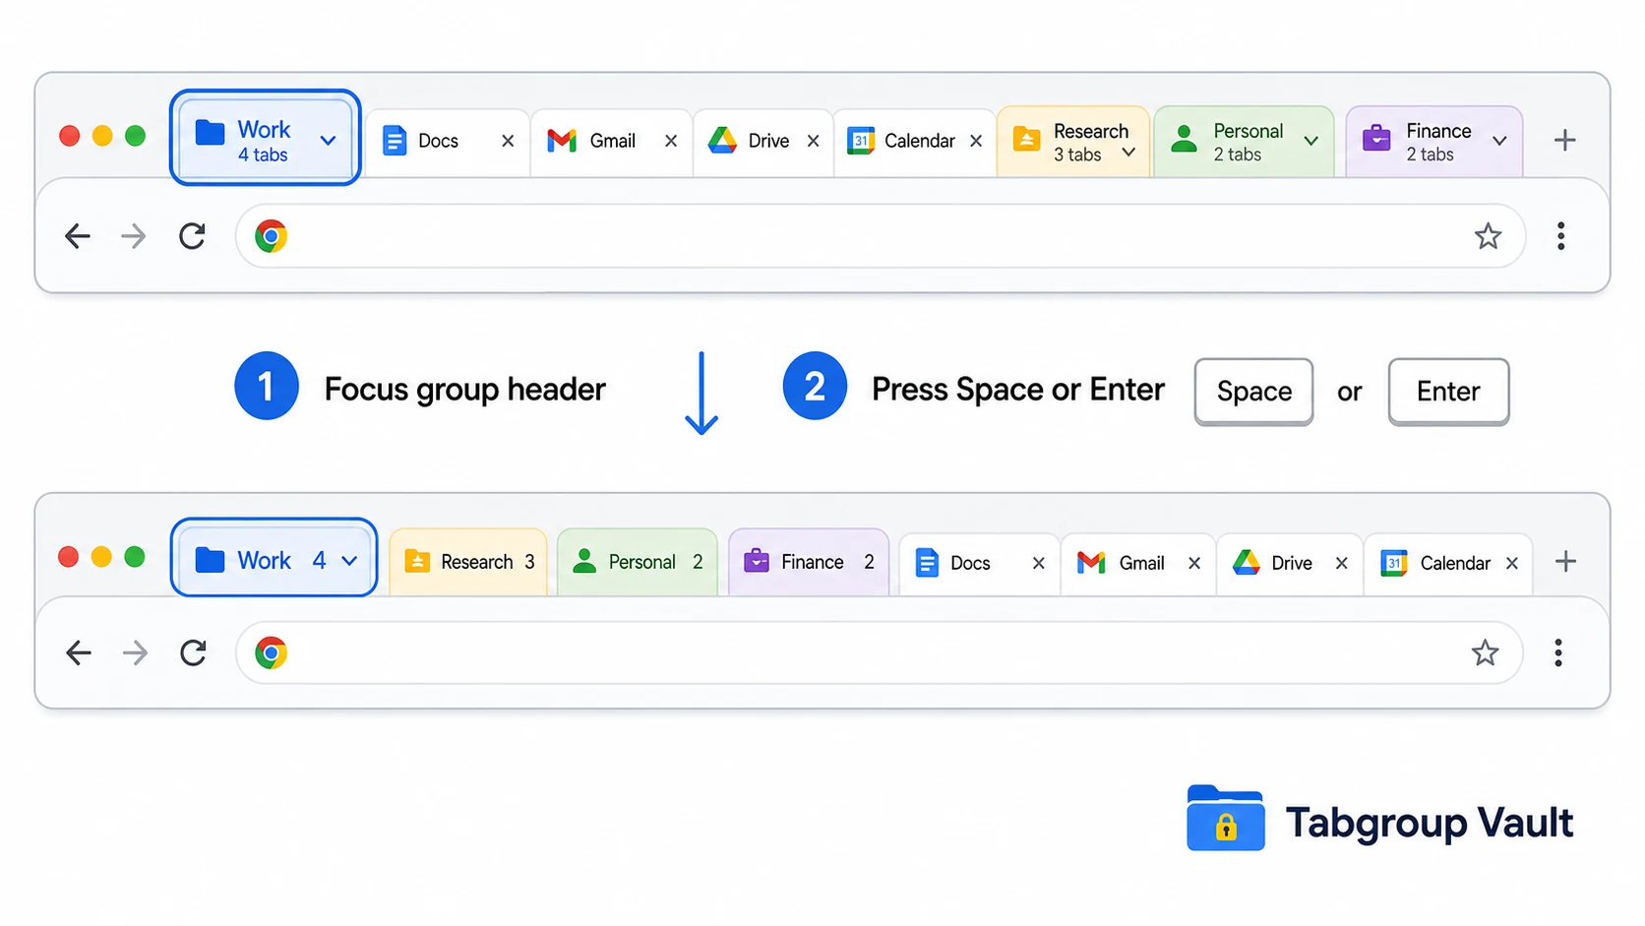Expand the Research 3 tabs group chevron
The image size is (1645, 926).
pos(1128,153)
